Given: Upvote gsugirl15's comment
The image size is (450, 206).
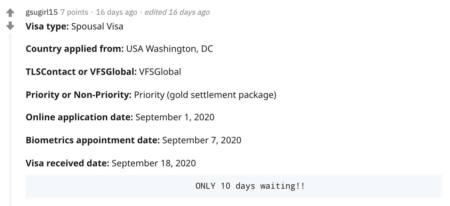Looking at the screenshot, I should (10, 13).
